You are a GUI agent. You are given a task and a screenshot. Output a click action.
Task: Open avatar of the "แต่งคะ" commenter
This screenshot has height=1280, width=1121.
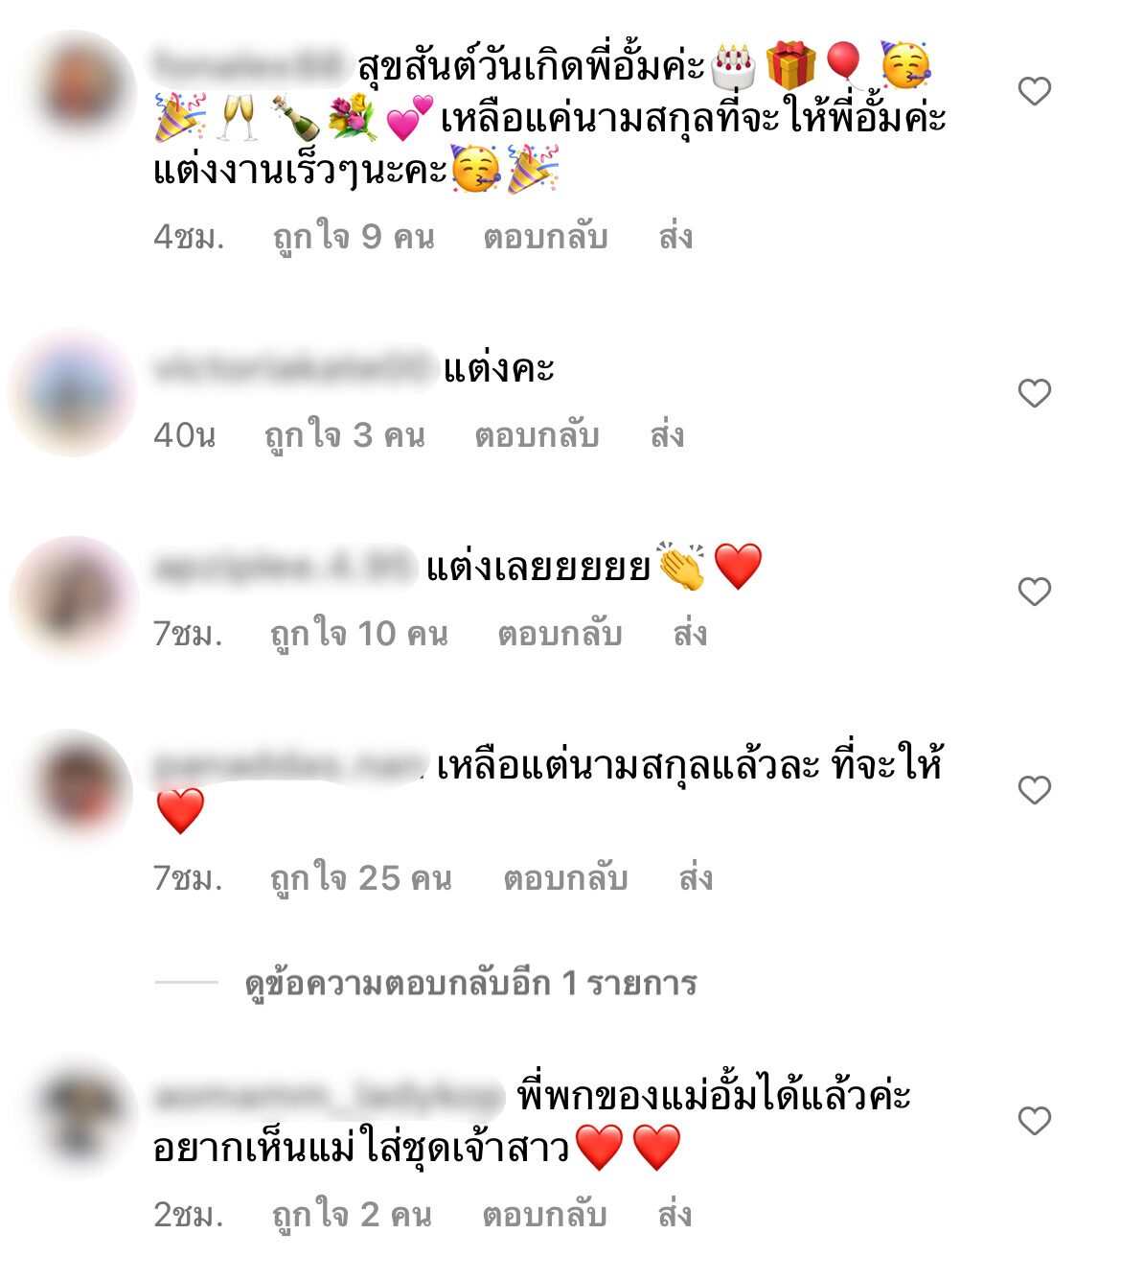point(73,392)
